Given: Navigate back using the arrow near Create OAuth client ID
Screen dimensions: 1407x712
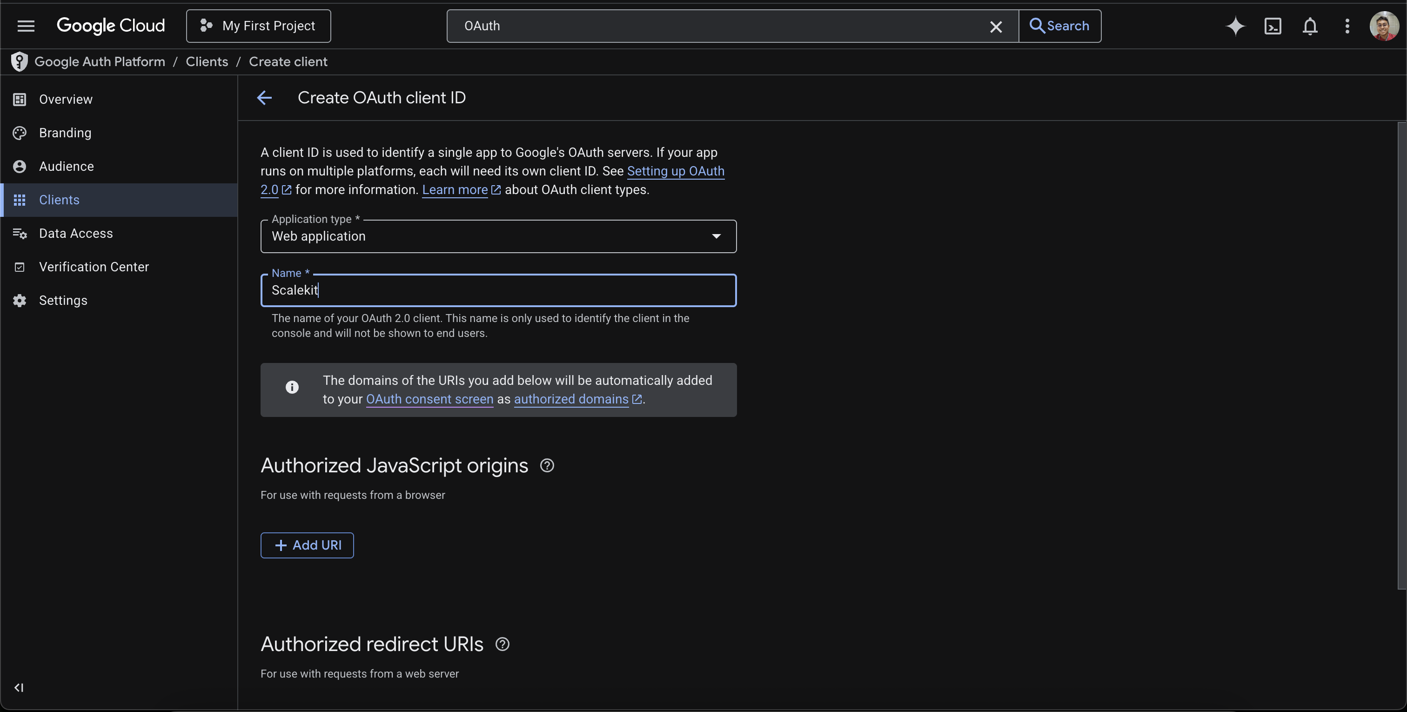Looking at the screenshot, I should click(x=264, y=98).
